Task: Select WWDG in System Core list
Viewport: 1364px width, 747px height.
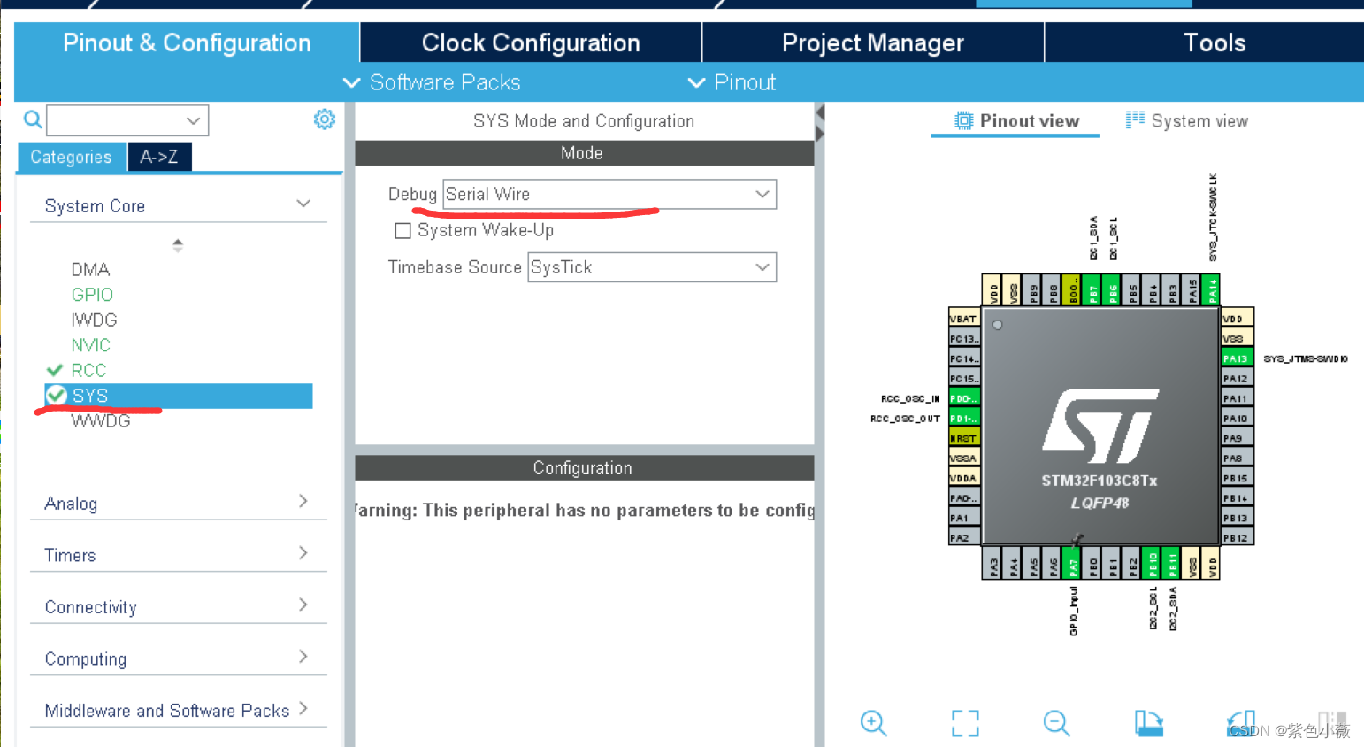Action: click(100, 420)
